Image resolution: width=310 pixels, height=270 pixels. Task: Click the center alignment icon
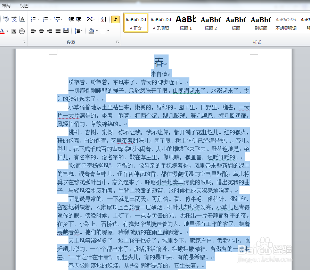(x=41, y=31)
